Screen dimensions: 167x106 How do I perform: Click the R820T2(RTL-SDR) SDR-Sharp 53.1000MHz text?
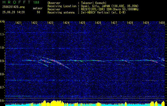(x=110, y=9)
